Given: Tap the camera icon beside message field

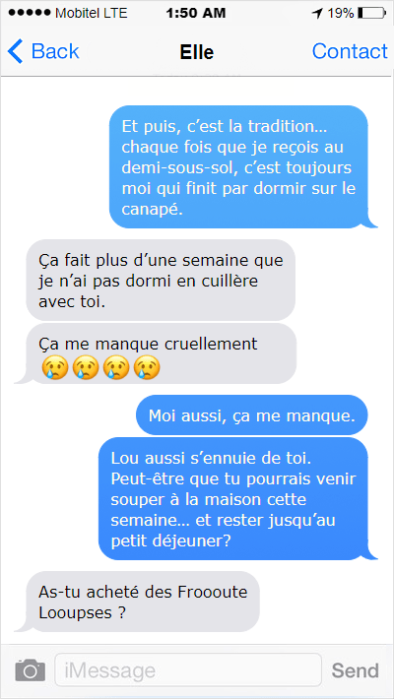Looking at the screenshot, I should coord(31,670).
